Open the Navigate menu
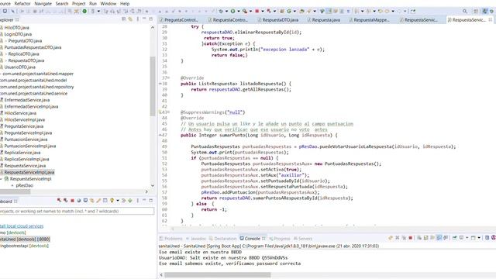This screenshot has height=279, width=496. (43, 3)
